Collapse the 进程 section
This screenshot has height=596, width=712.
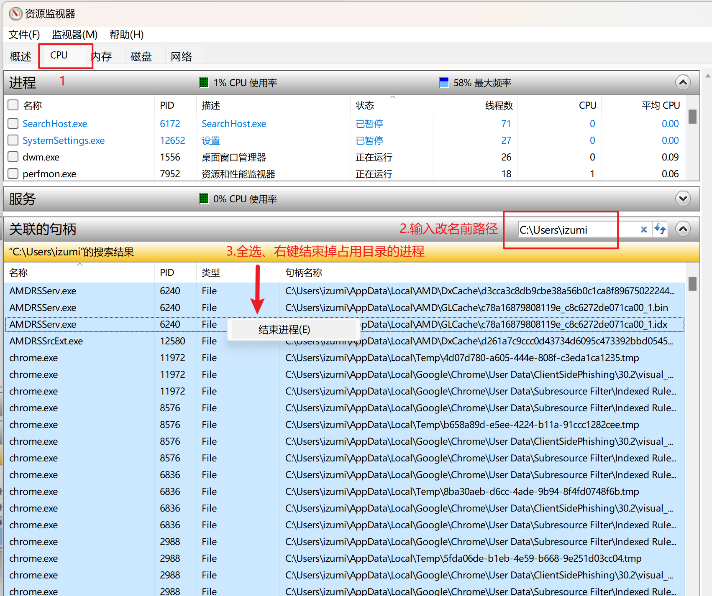coord(683,82)
